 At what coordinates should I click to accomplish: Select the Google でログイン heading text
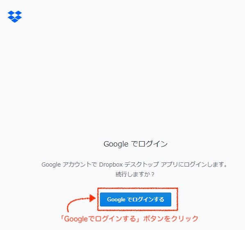(x=136, y=144)
